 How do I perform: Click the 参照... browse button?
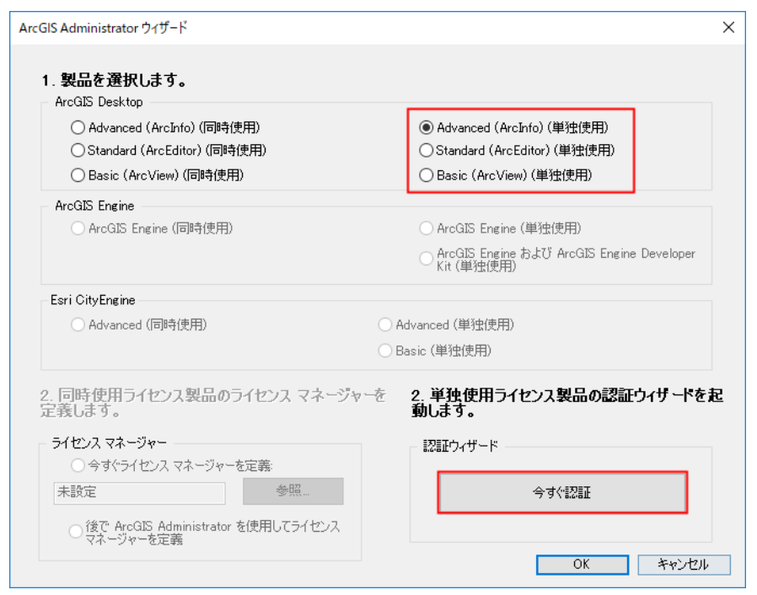[293, 491]
